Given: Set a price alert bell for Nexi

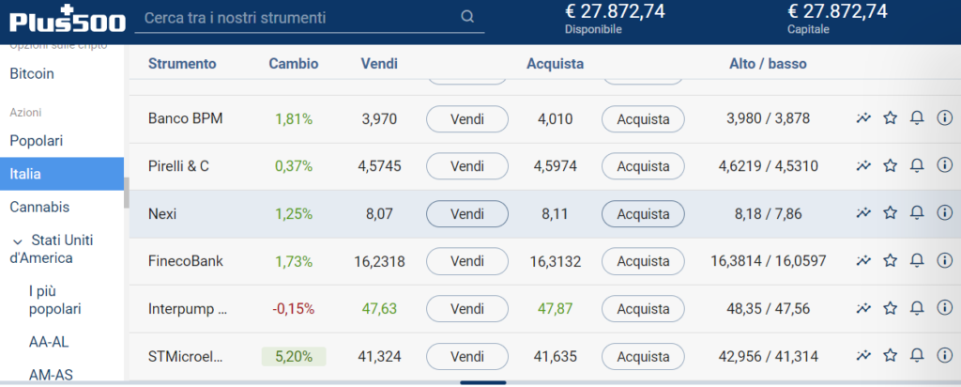Looking at the screenshot, I should tap(917, 213).
